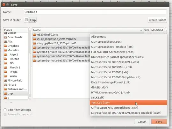Click the Save button

pyautogui.click(x=159, y=122)
